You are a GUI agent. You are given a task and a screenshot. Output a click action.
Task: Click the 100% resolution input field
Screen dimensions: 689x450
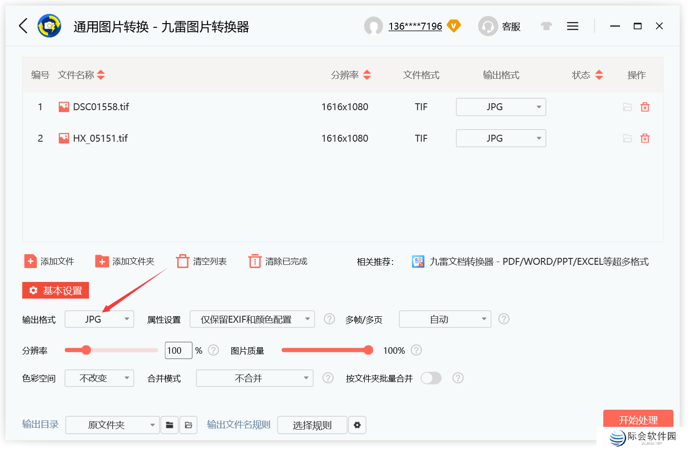(178, 350)
